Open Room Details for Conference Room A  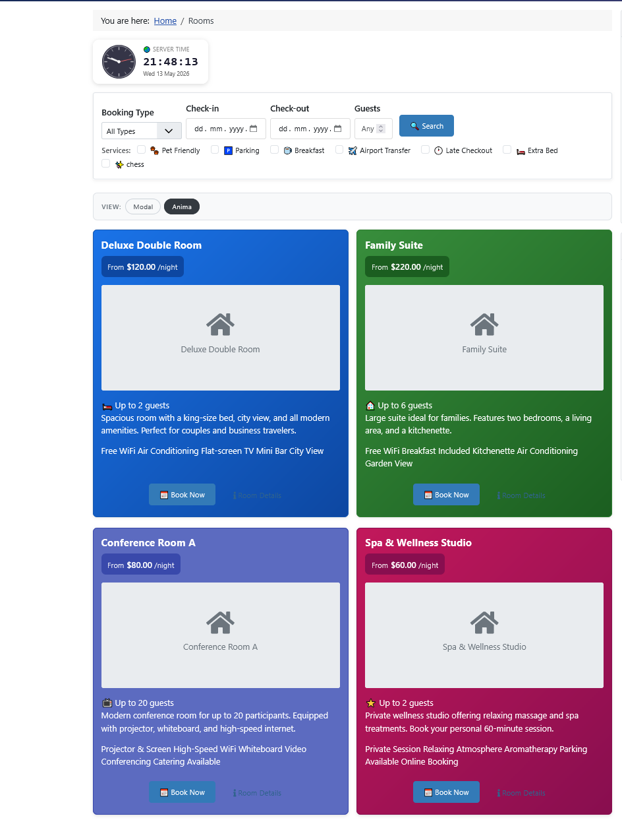[x=257, y=793]
